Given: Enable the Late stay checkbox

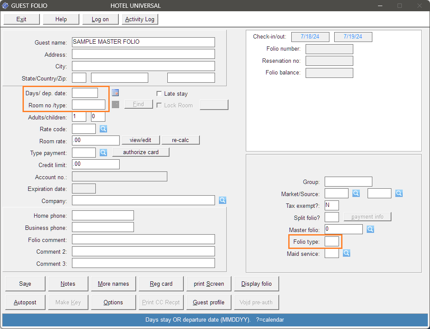Looking at the screenshot, I should pos(159,94).
